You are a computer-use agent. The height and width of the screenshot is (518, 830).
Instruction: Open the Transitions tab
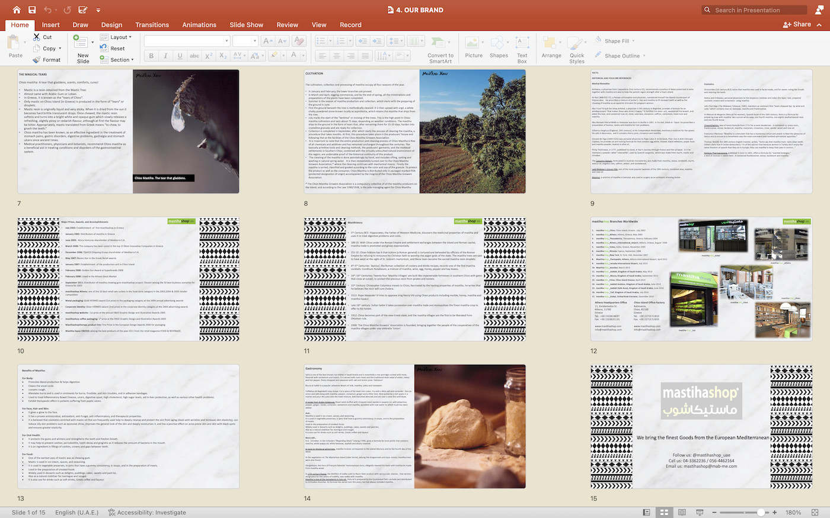point(152,25)
